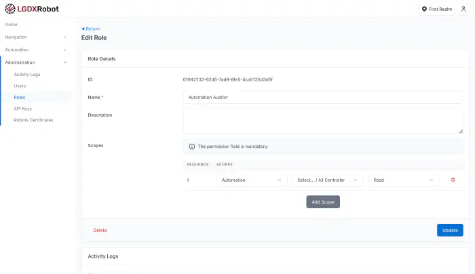Open the Automation scope area dropdown
The width and height of the screenshot is (475, 274).
point(253,180)
